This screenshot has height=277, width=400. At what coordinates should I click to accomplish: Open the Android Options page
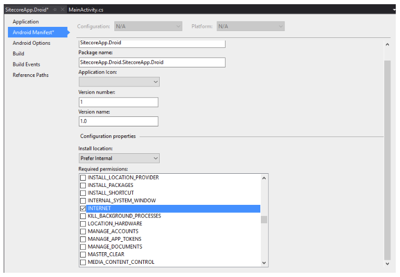coord(32,43)
